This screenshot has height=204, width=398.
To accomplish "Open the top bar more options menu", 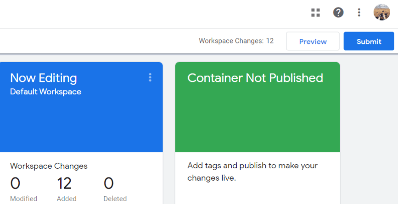I will pyautogui.click(x=359, y=13).
